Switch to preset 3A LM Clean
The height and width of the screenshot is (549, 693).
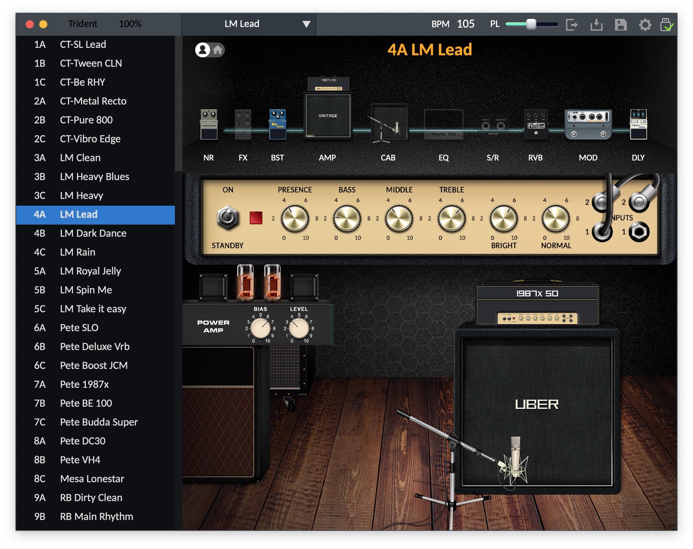[x=80, y=157]
